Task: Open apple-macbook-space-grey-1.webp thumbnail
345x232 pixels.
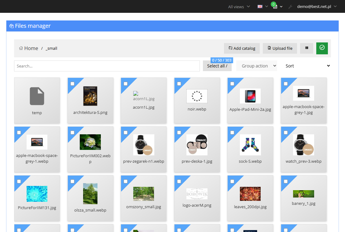Action: 37,142
